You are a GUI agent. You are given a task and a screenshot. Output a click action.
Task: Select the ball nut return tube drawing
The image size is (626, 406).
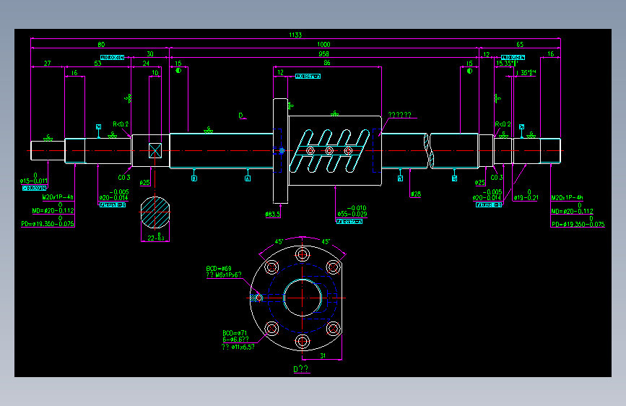pyautogui.click(x=329, y=151)
